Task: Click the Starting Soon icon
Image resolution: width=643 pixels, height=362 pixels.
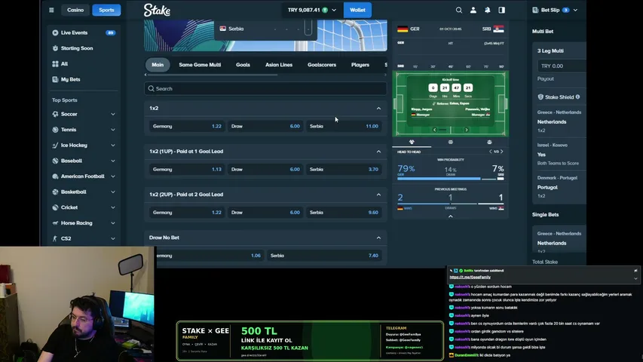Action: tap(55, 48)
